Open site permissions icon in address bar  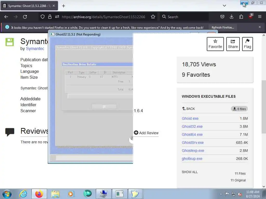point(57,17)
